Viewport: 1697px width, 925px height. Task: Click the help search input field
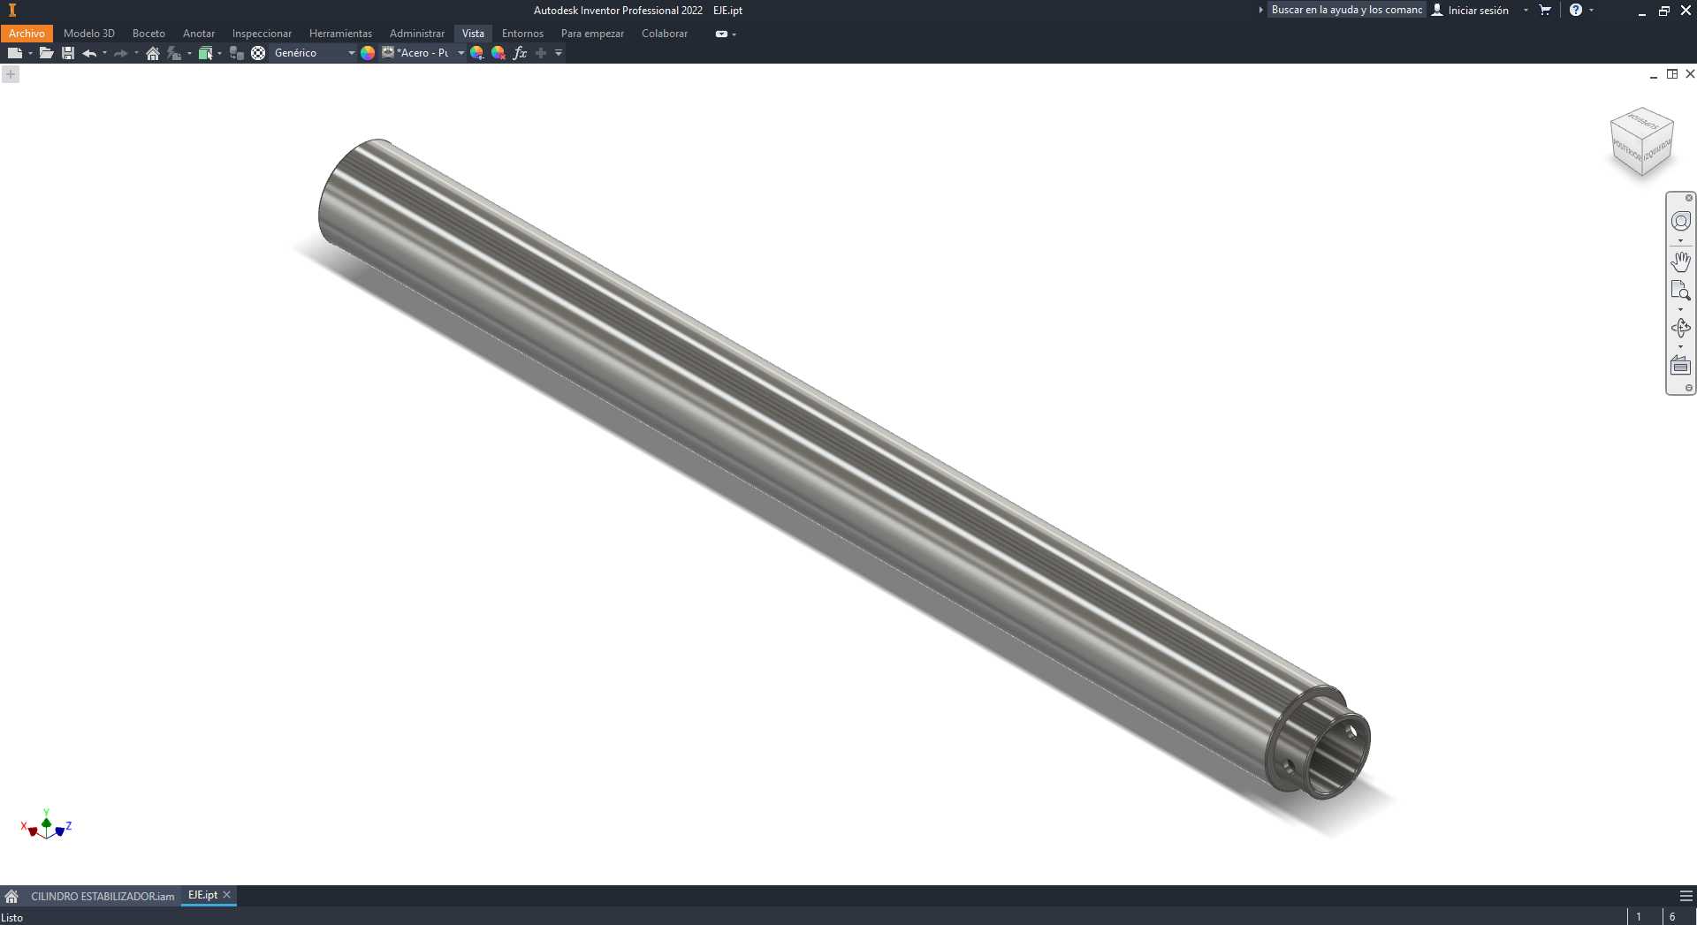point(1346,10)
